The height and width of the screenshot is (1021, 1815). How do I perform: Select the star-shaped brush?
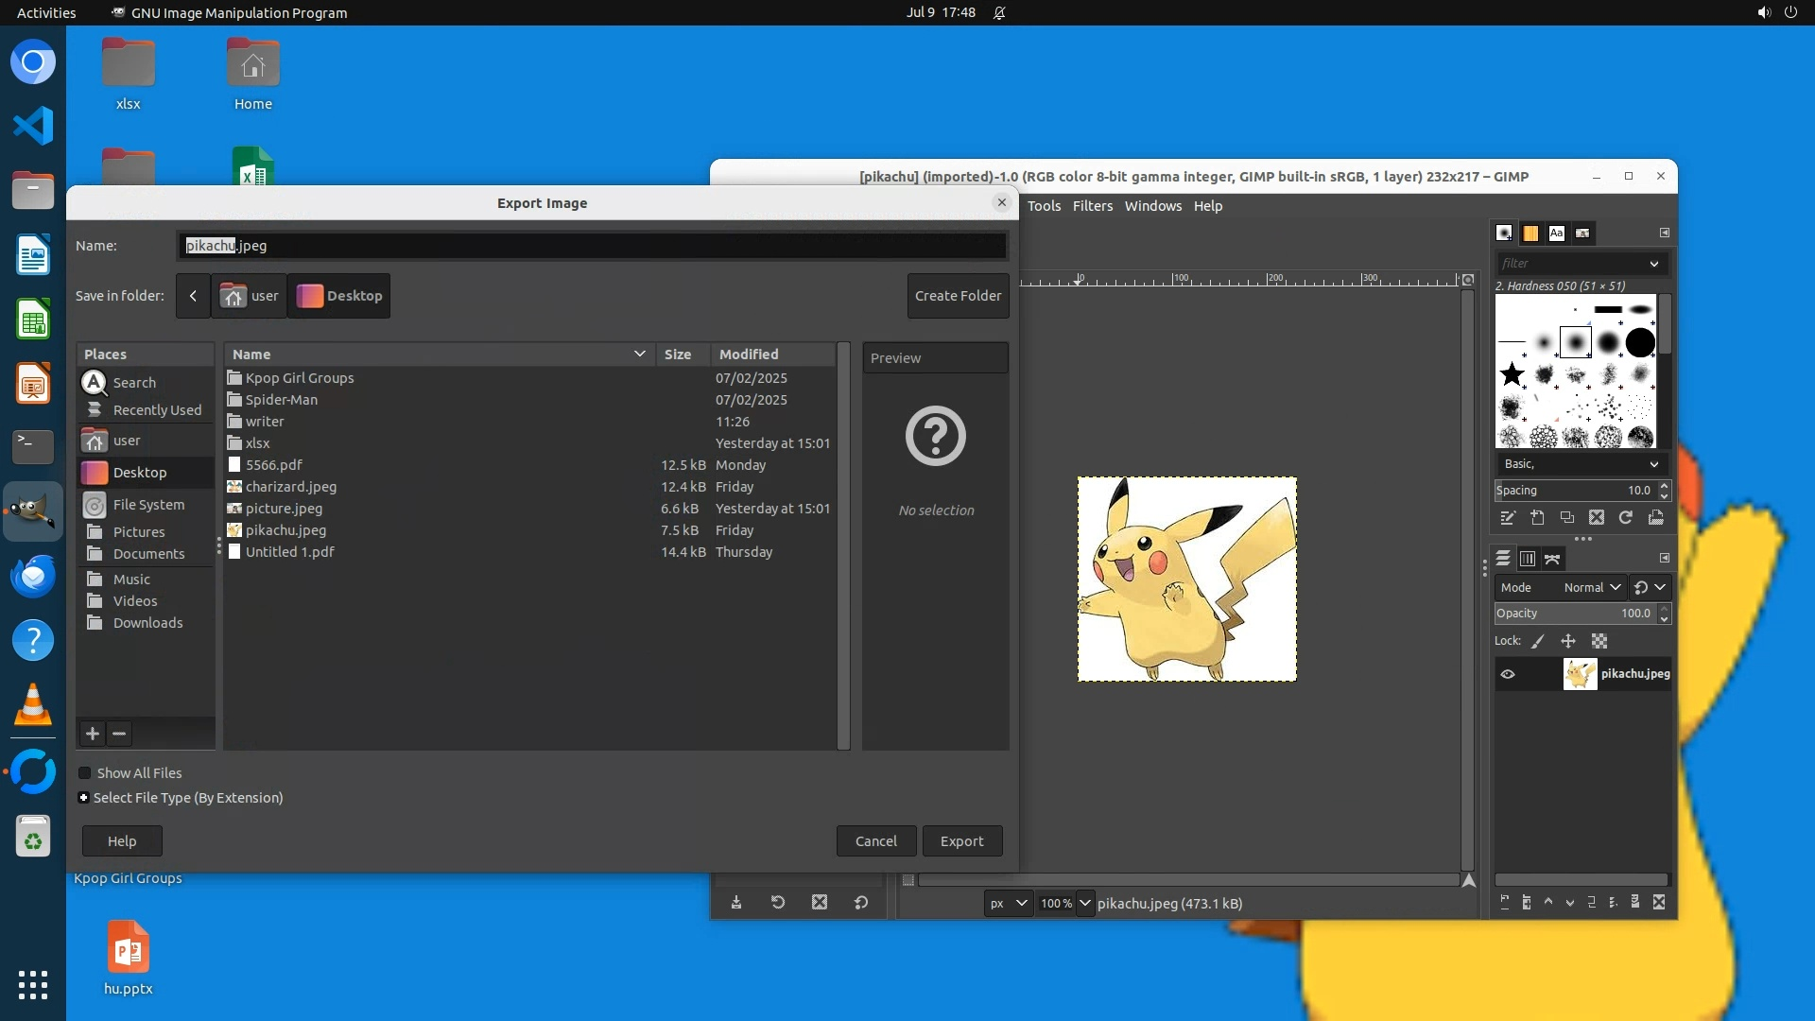click(x=1512, y=374)
